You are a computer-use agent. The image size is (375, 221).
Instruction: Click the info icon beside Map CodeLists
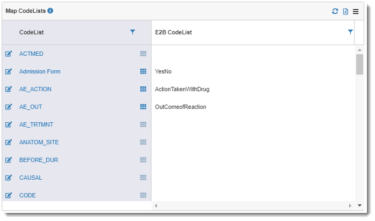click(x=50, y=11)
